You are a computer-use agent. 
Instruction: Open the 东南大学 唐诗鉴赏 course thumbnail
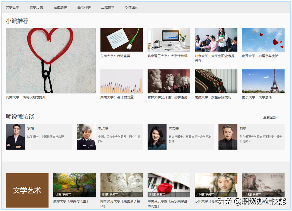[121, 40]
